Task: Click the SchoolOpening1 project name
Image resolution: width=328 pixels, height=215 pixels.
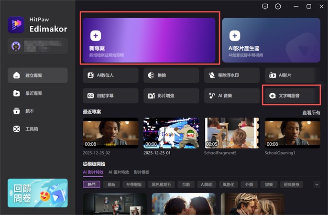Action: (280, 153)
